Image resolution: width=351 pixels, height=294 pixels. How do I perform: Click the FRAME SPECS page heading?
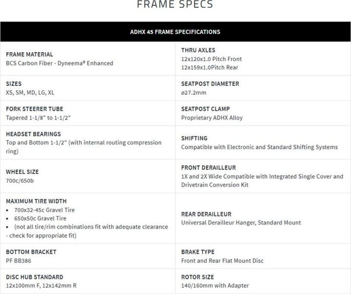point(175,4)
